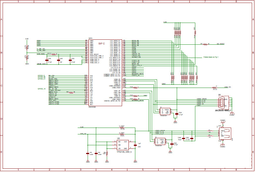Click the Pulled down on Pg 1 note
This screenshot has width=255, height=172.
(211, 57)
